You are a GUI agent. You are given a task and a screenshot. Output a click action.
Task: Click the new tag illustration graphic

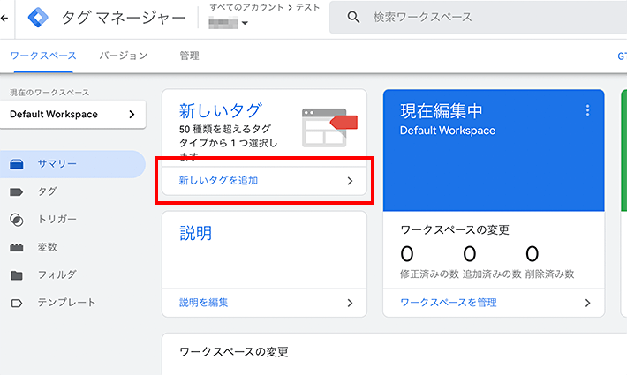329,127
